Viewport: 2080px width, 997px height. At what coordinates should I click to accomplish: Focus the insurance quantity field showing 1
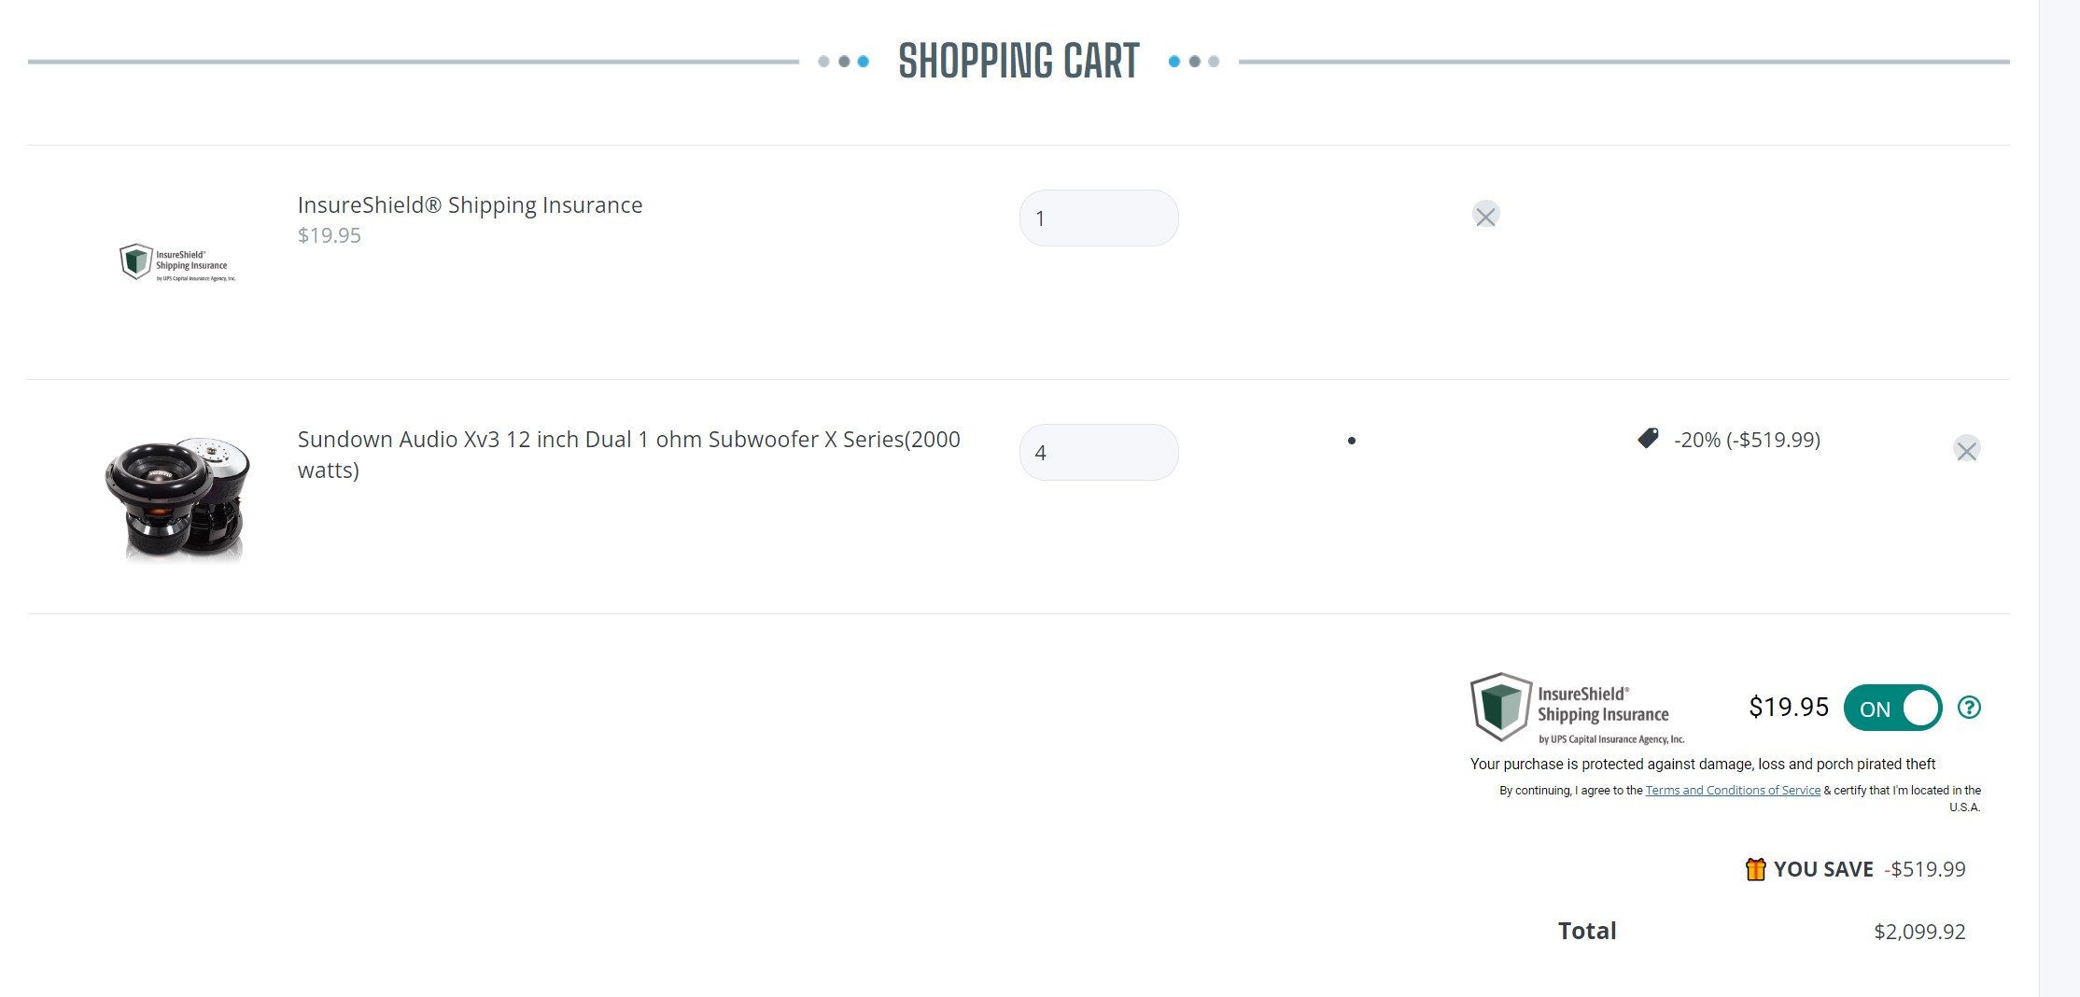tap(1099, 218)
